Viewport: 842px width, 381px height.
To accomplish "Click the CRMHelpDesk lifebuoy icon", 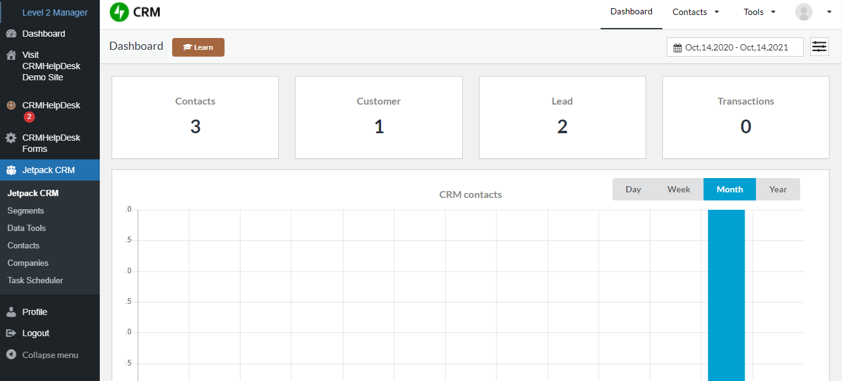I will click(11, 105).
